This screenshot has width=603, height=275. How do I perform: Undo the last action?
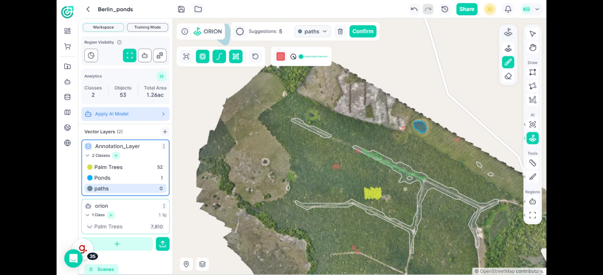414,9
